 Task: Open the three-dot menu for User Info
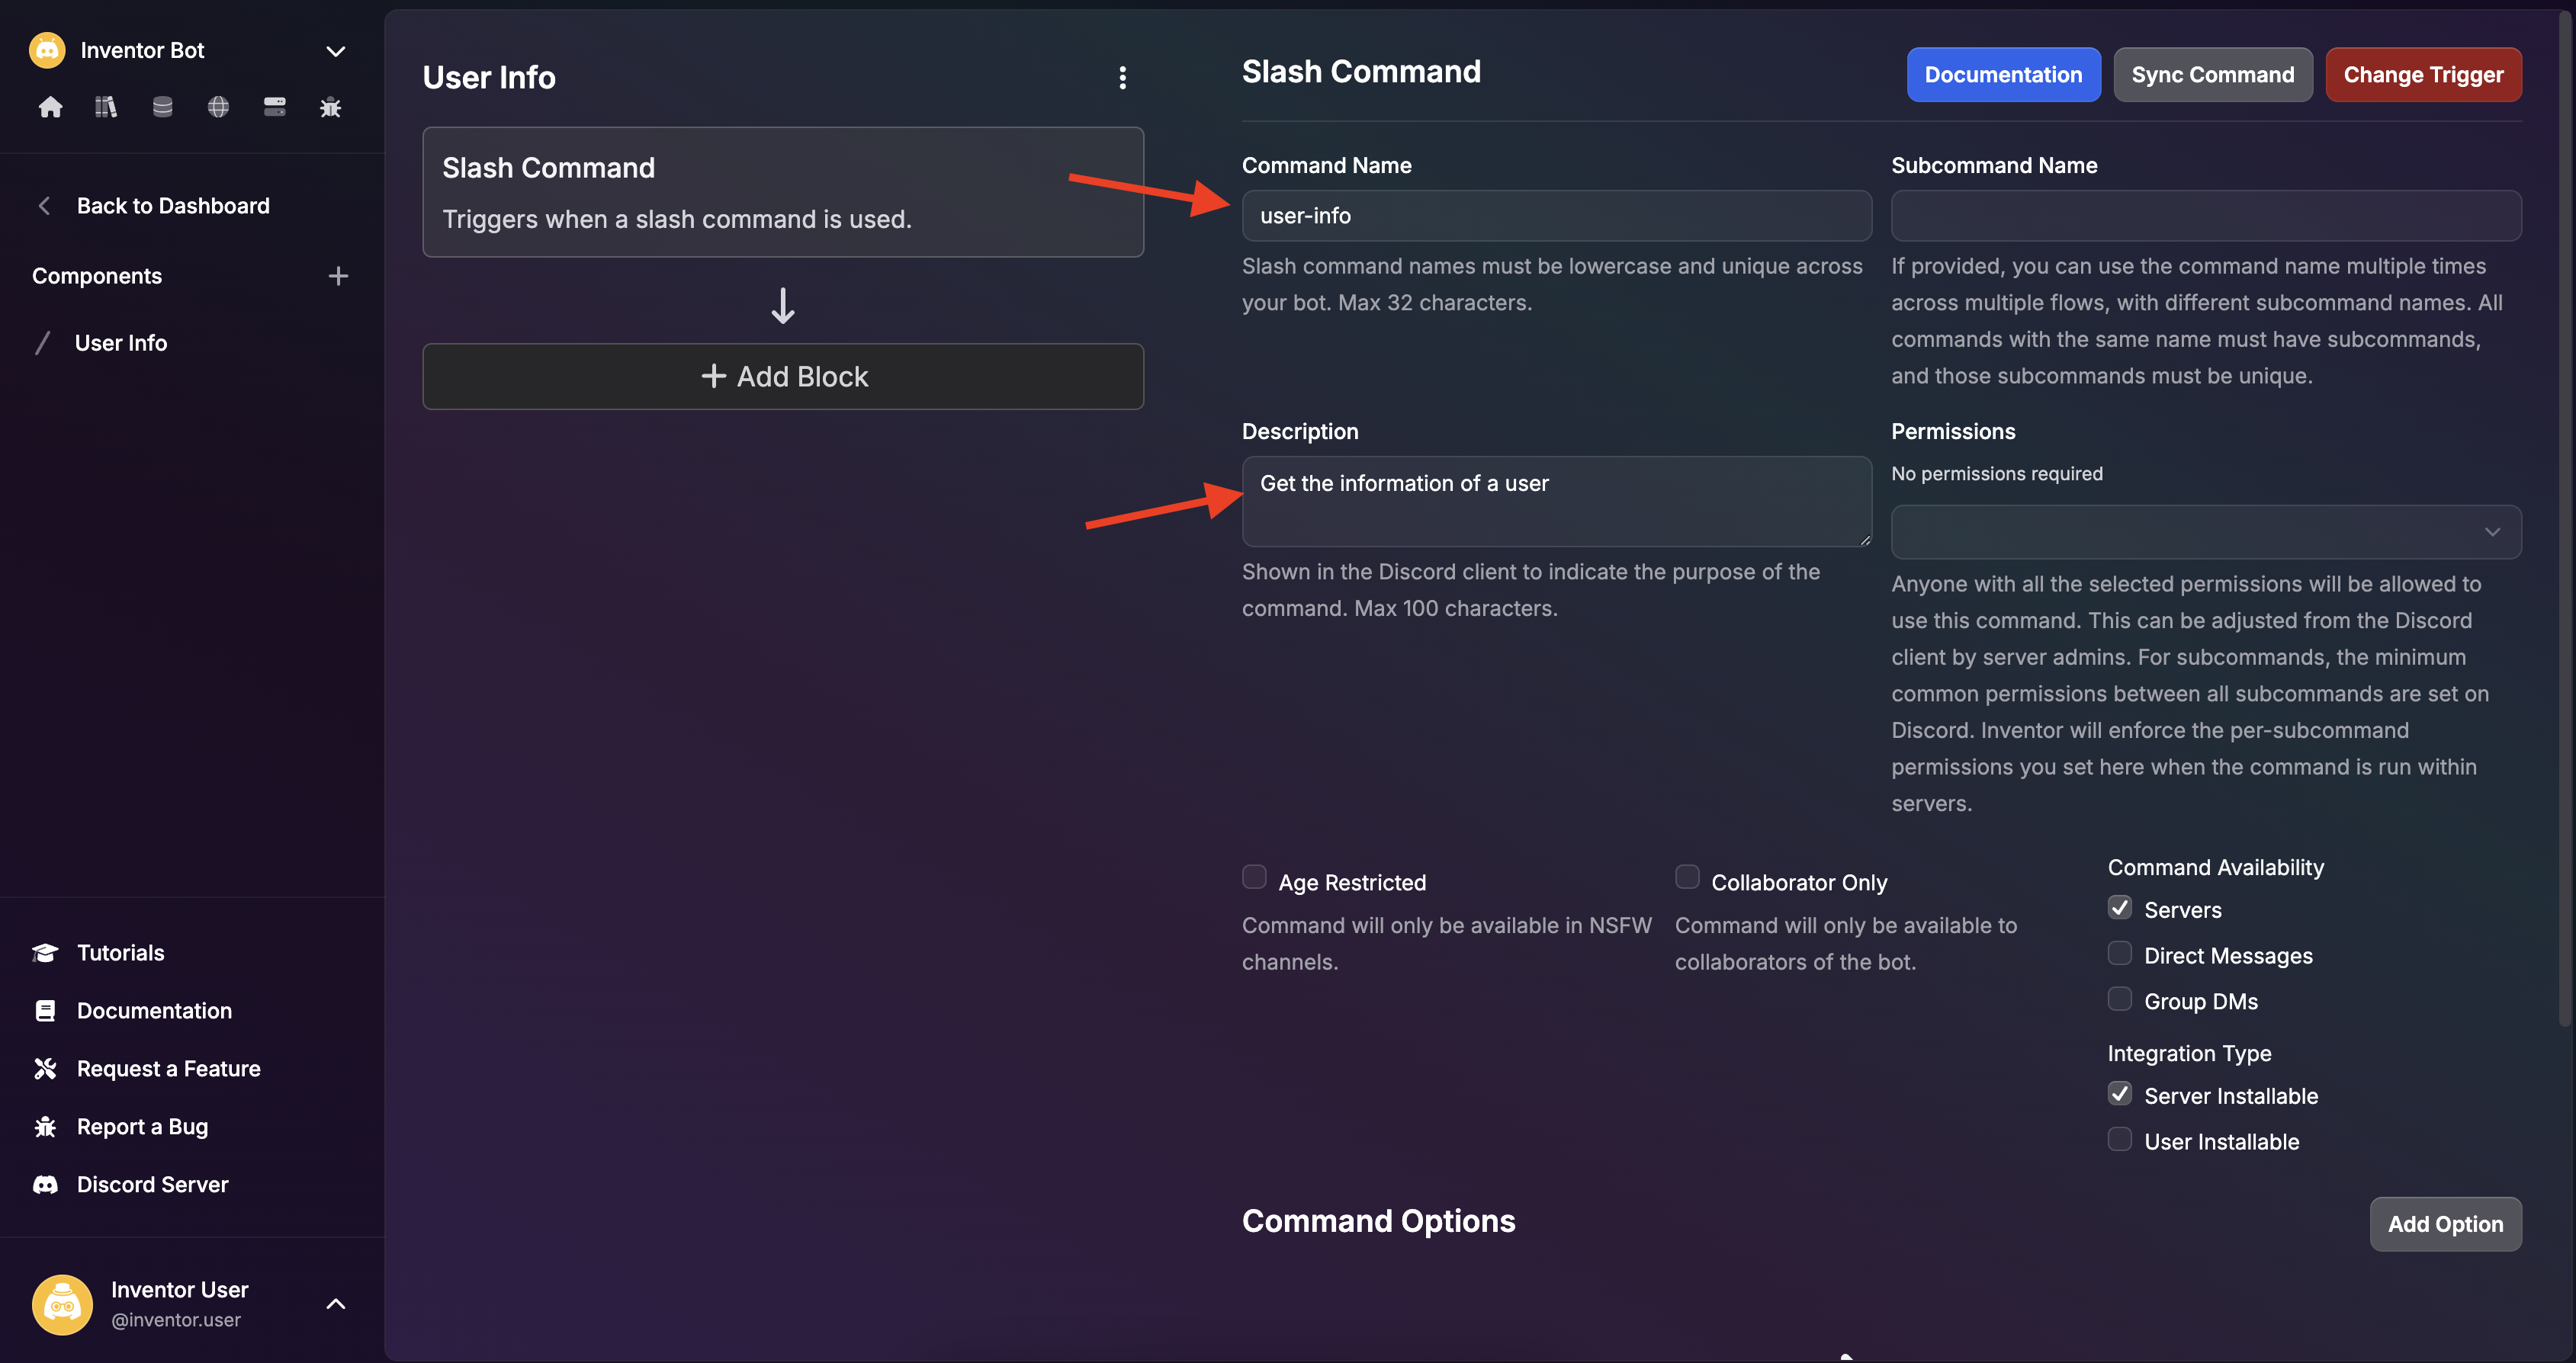(x=1122, y=78)
